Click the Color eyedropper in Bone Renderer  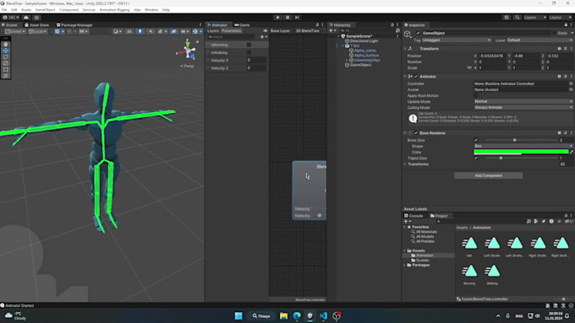click(x=571, y=152)
